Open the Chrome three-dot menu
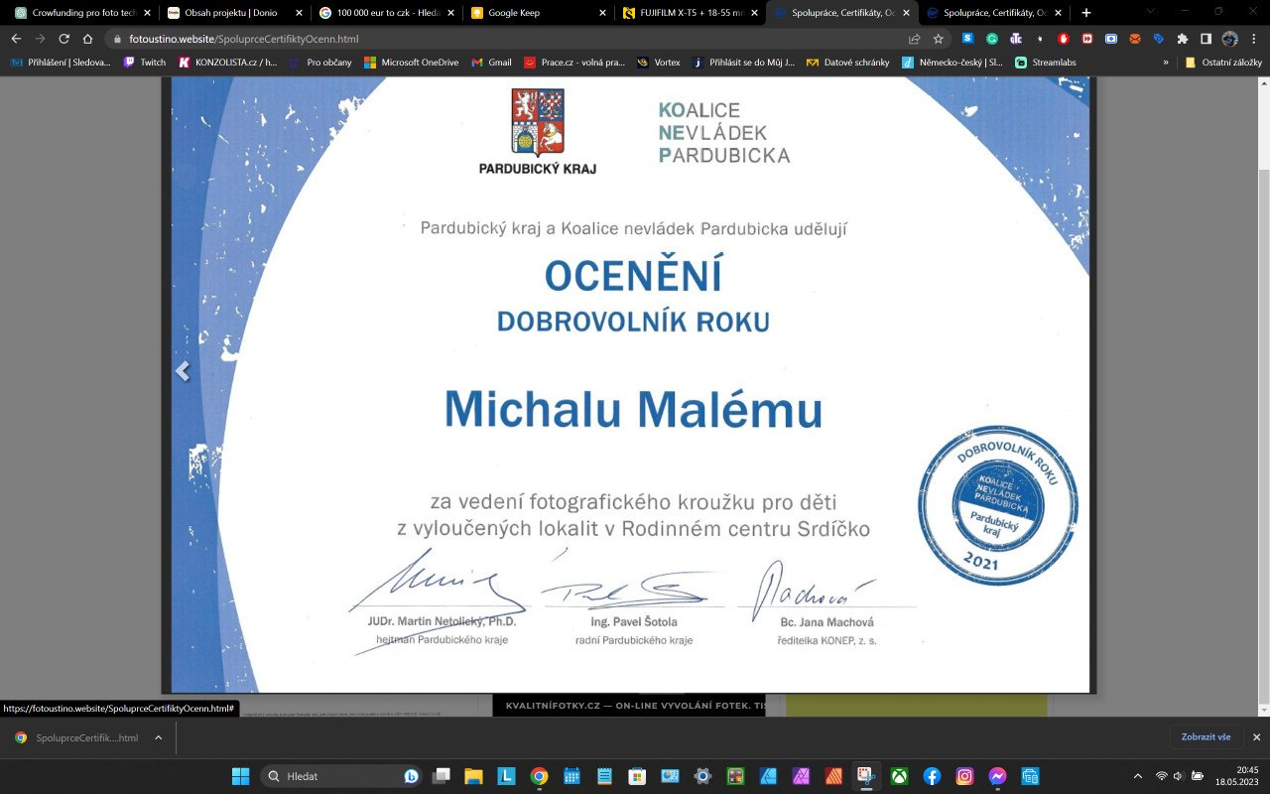The width and height of the screenshot is (1270, 794). pos(1254,39)
